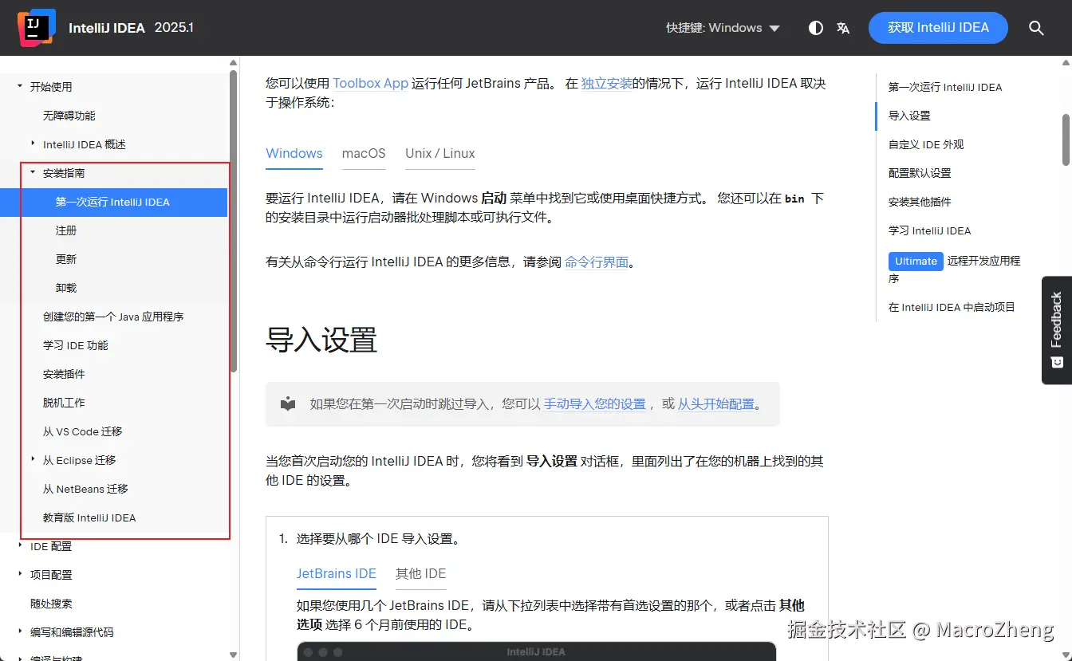Click the page vertical scrollbar thumb
1072x661 pixels.
[1066, 140]
